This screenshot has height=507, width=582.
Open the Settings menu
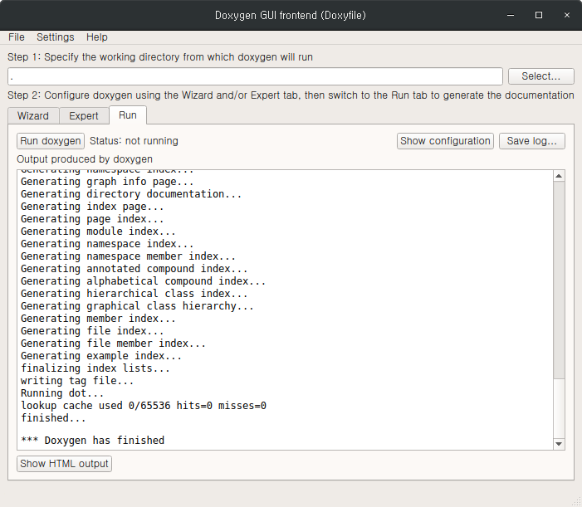pyautogui.click(x=56, y=37)
